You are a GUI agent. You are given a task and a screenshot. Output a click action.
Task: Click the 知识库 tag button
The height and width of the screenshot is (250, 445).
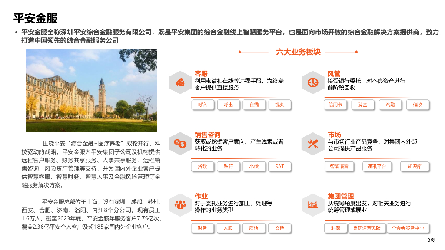[x=414, y=167]
